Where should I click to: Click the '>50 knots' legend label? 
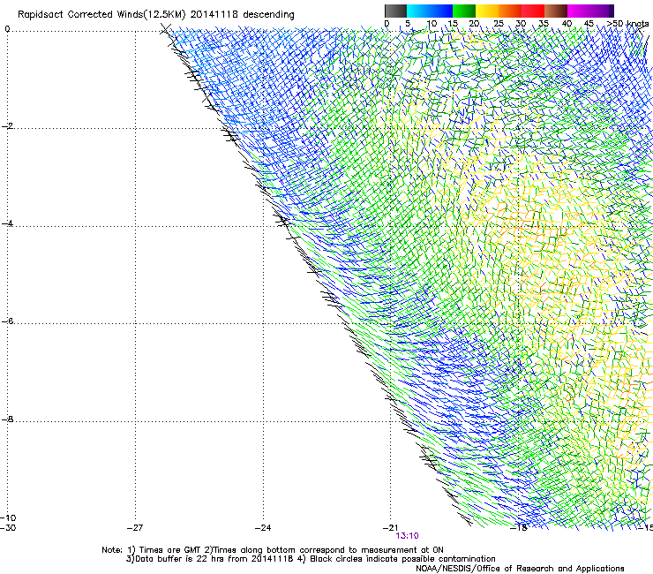coord(627,24)
